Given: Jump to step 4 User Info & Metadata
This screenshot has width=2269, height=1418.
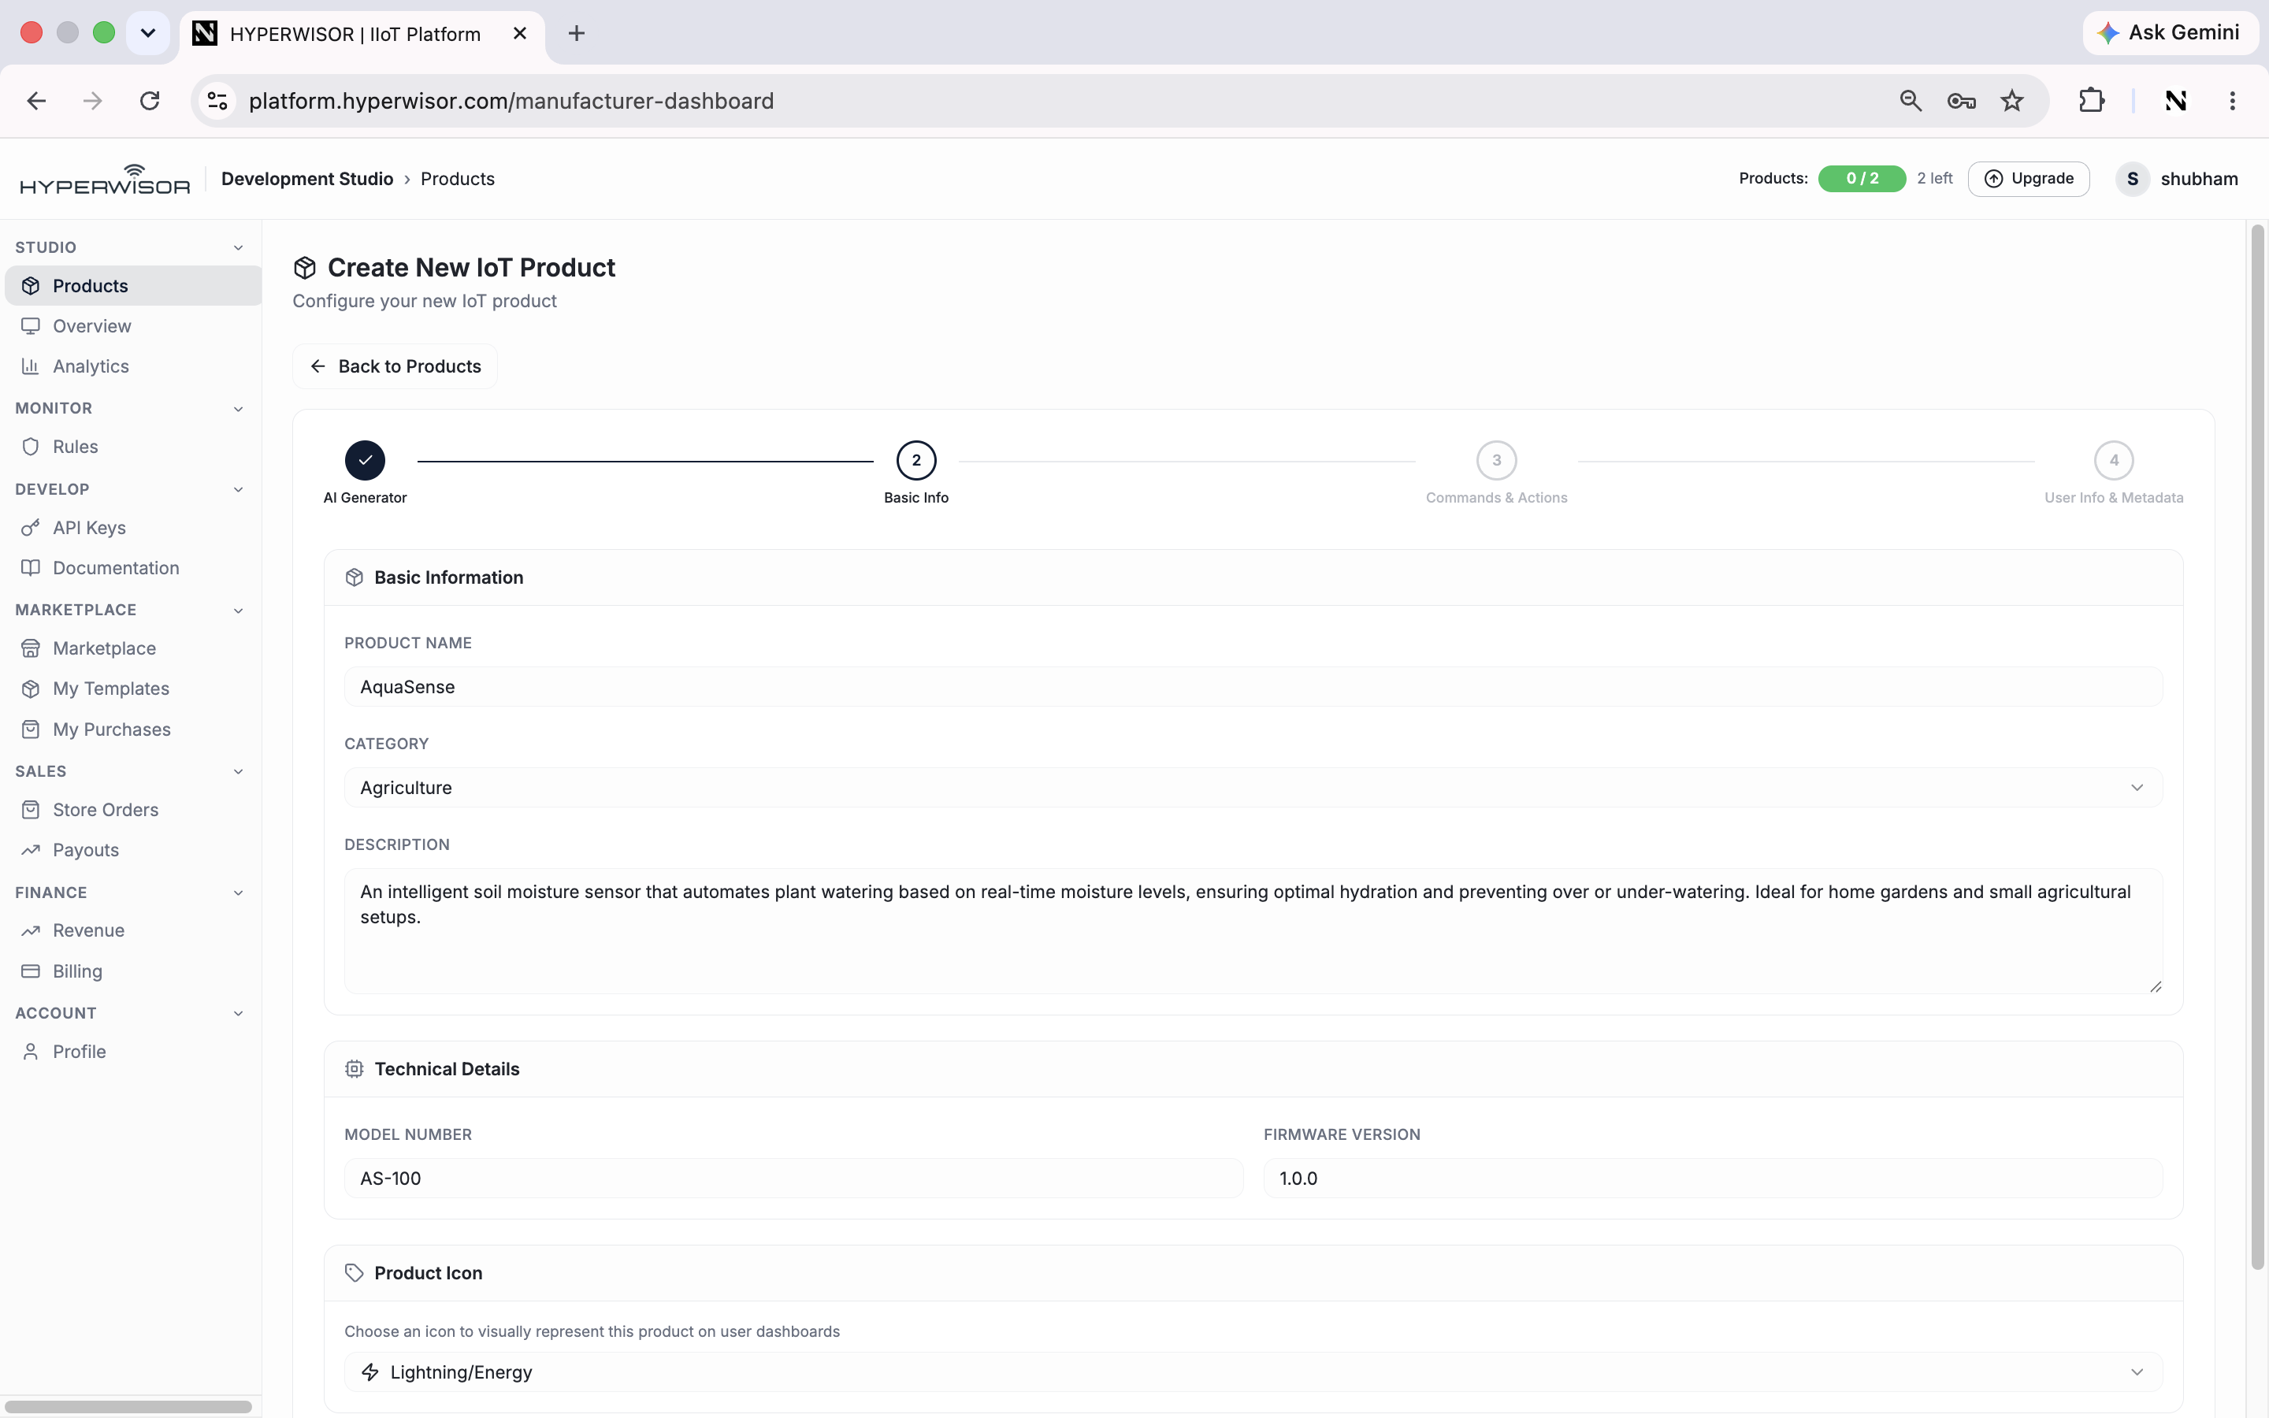Looking at the screenshot, I should [x=2113, y=461].
